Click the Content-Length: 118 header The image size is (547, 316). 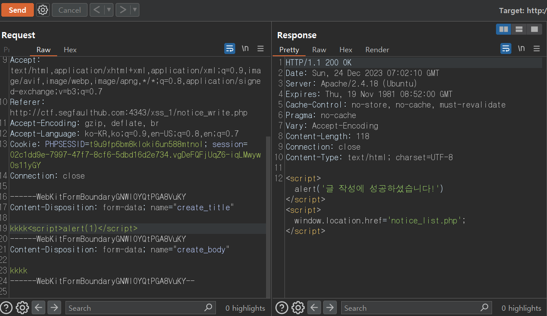pyautogui.click(x=328, y=136)
